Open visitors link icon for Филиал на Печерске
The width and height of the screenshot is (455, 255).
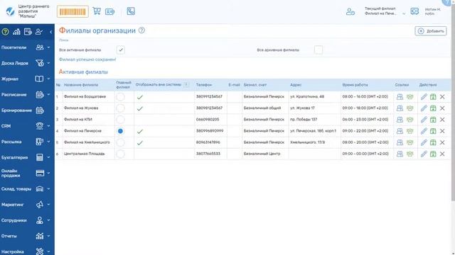pyautogui.click(x=400, y=131)
